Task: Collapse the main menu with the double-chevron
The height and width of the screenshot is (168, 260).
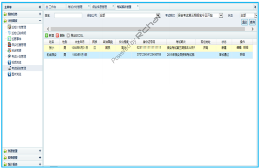Action: tap(40, 7)
